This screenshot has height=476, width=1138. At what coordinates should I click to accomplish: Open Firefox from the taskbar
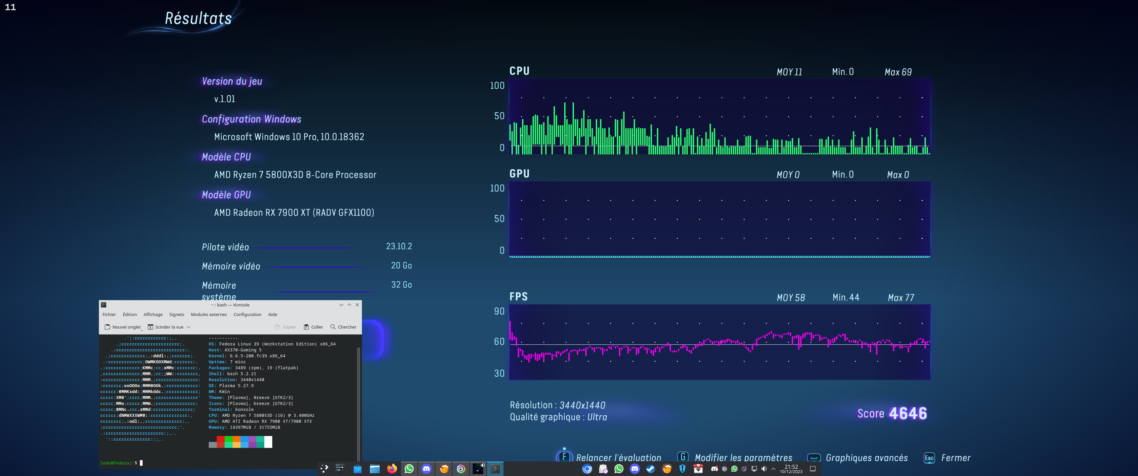pos(392,469)
